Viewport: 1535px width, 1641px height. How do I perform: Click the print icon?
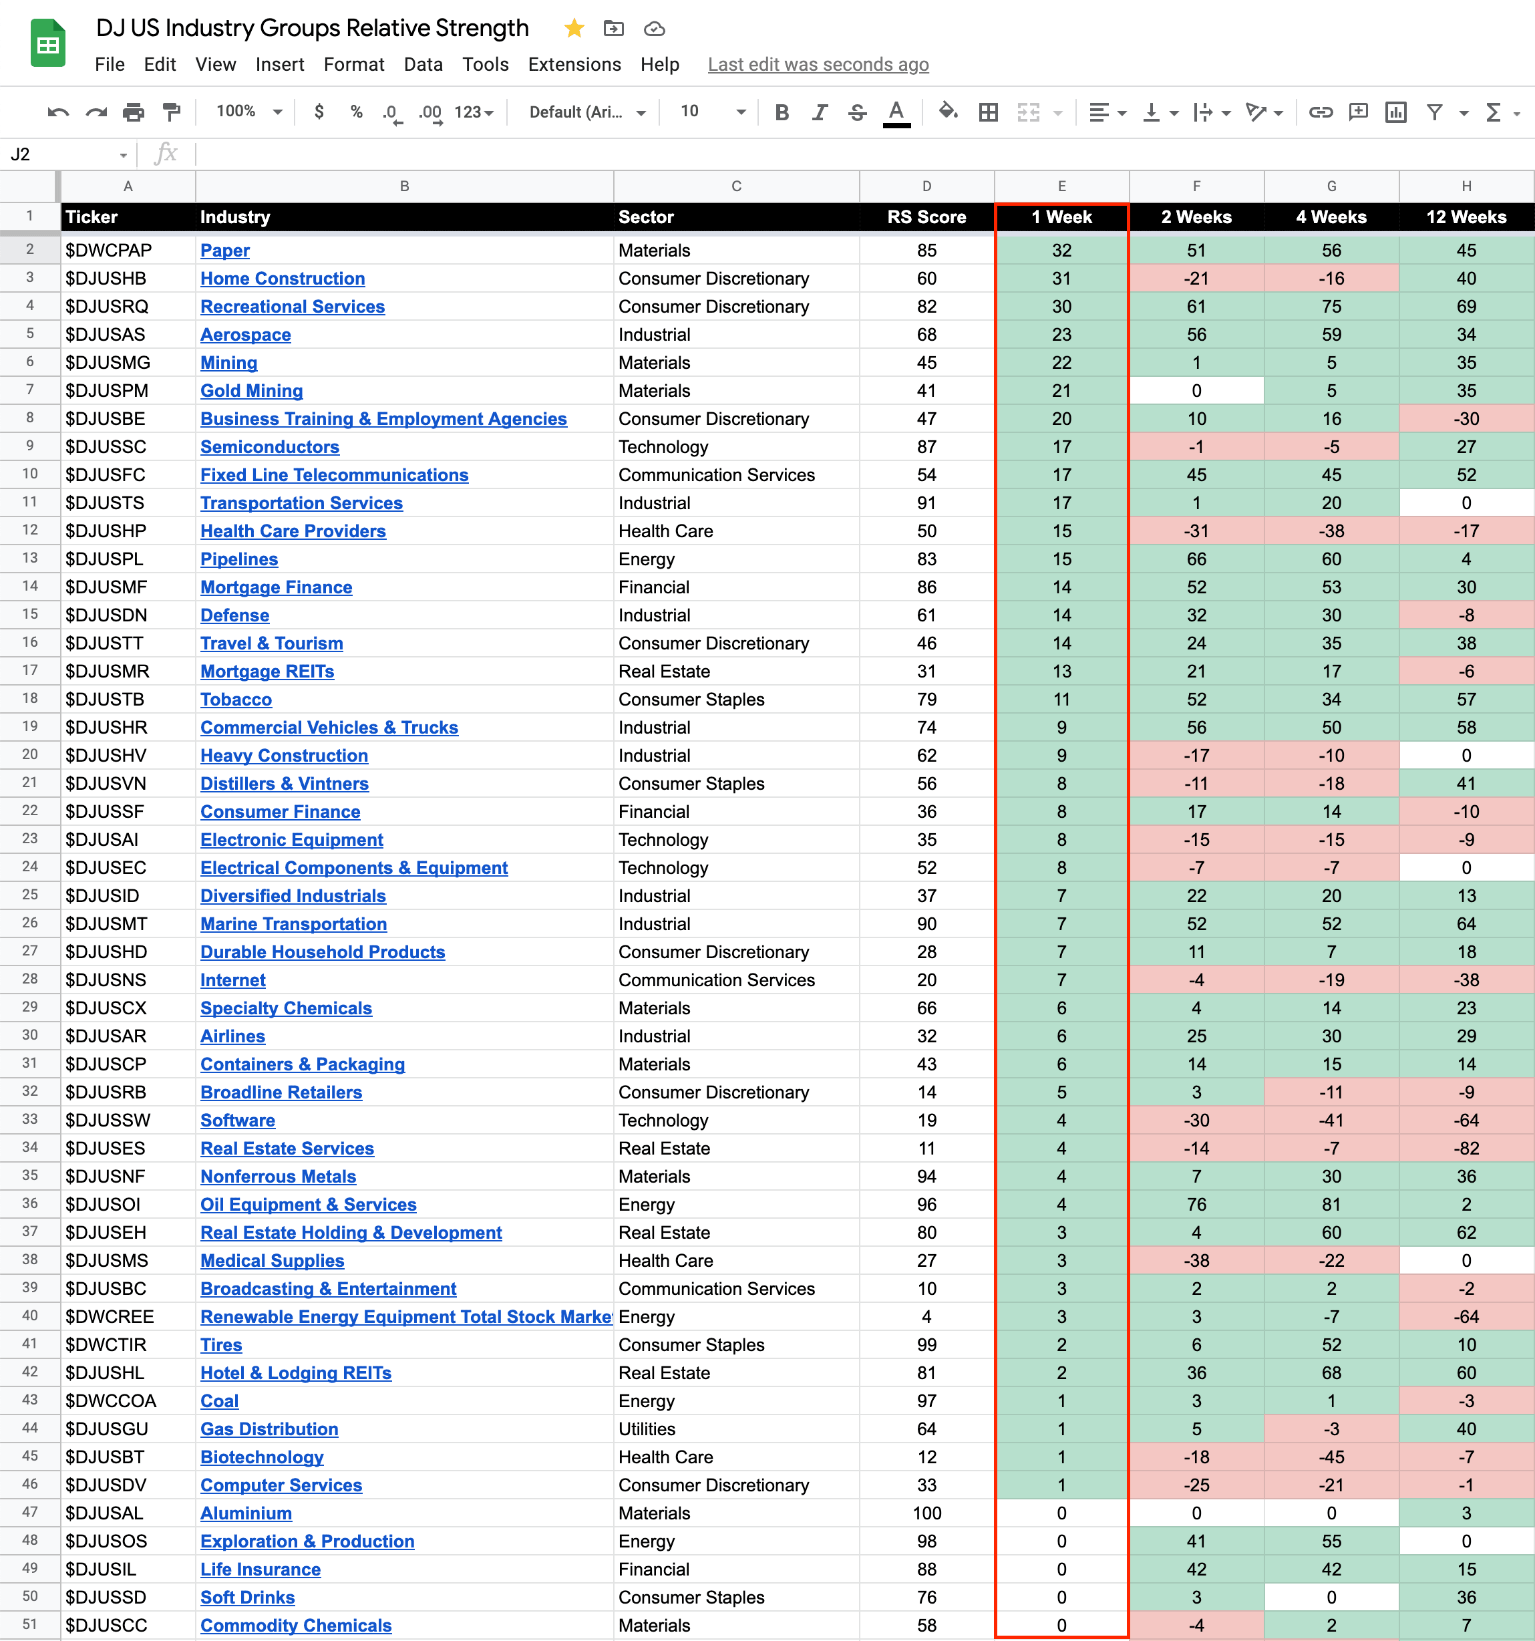[x=134, y=112]
